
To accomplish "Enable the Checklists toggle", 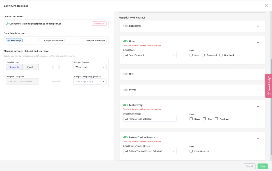I will 125,26.
